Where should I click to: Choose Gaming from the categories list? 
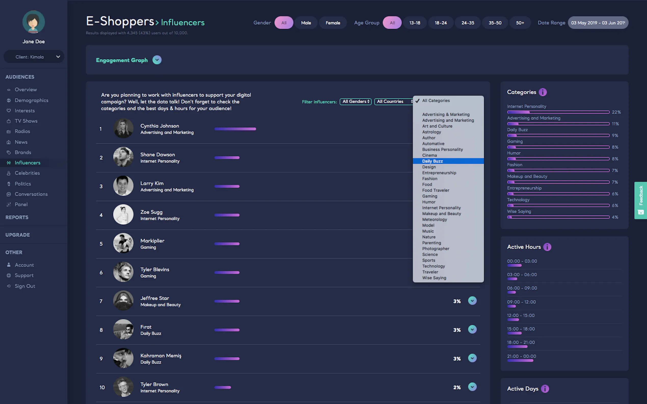(x=429, y=196)
